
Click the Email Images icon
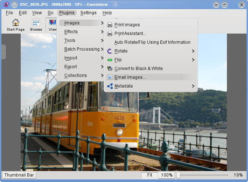[x=110, y=77]
